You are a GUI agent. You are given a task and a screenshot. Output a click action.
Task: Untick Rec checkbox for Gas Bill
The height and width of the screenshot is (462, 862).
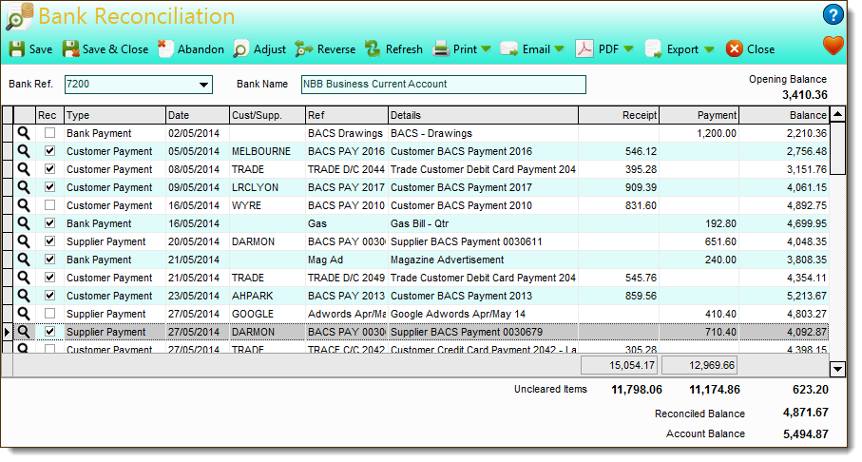click(50, 223)
